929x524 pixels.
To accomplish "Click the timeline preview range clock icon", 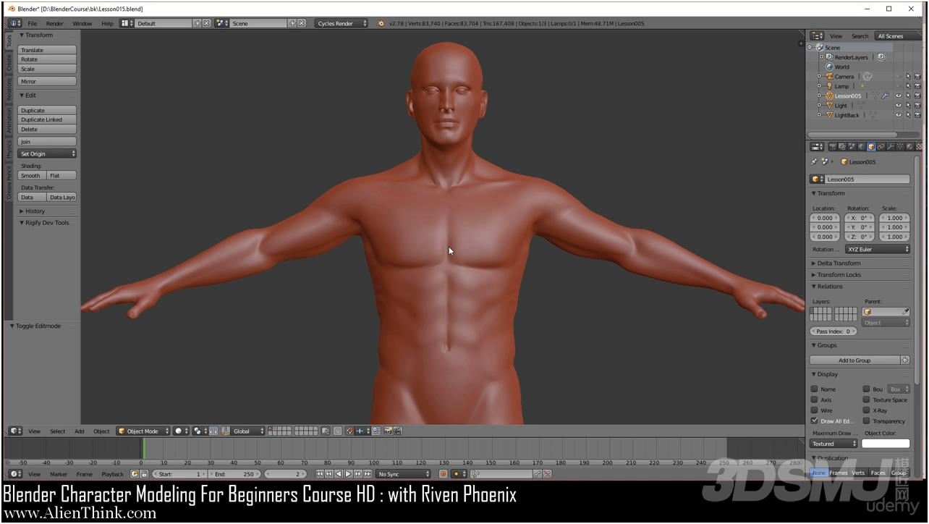I will 135,474.
